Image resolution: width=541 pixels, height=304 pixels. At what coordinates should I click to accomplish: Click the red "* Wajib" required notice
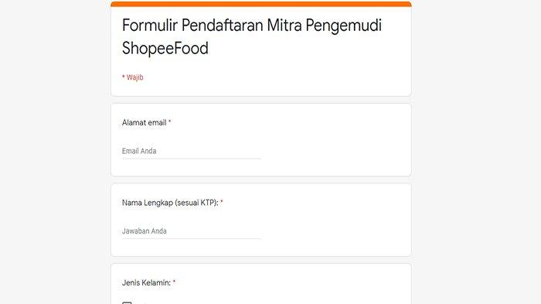[x=132, y=77]
